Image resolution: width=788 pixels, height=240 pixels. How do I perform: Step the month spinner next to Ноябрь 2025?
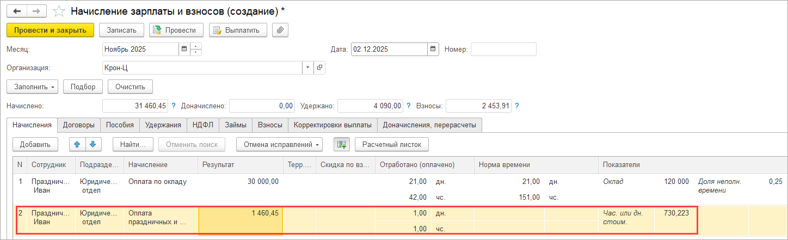tap(196, 49)
